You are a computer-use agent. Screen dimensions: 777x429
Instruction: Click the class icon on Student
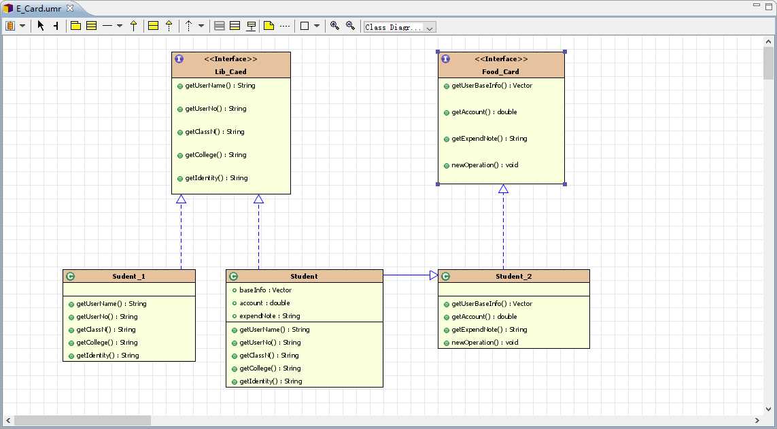233,277
